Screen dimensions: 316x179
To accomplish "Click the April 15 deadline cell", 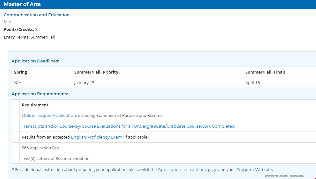I will pyautogui.click(x=253, y=83).
